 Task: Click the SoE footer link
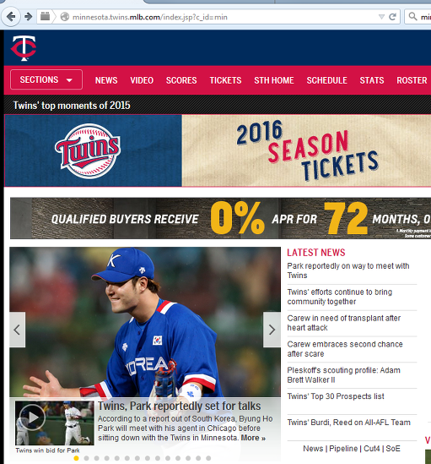coord(393,449)
